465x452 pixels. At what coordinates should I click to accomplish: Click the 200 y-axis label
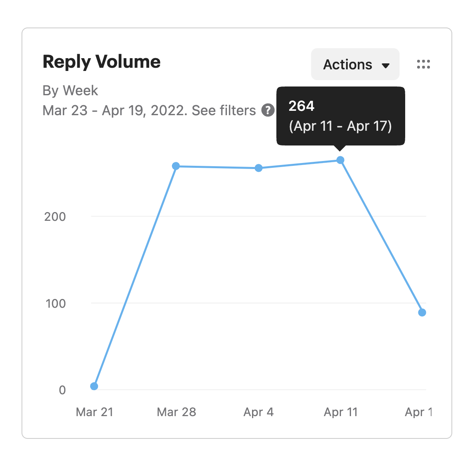(55, 217)
